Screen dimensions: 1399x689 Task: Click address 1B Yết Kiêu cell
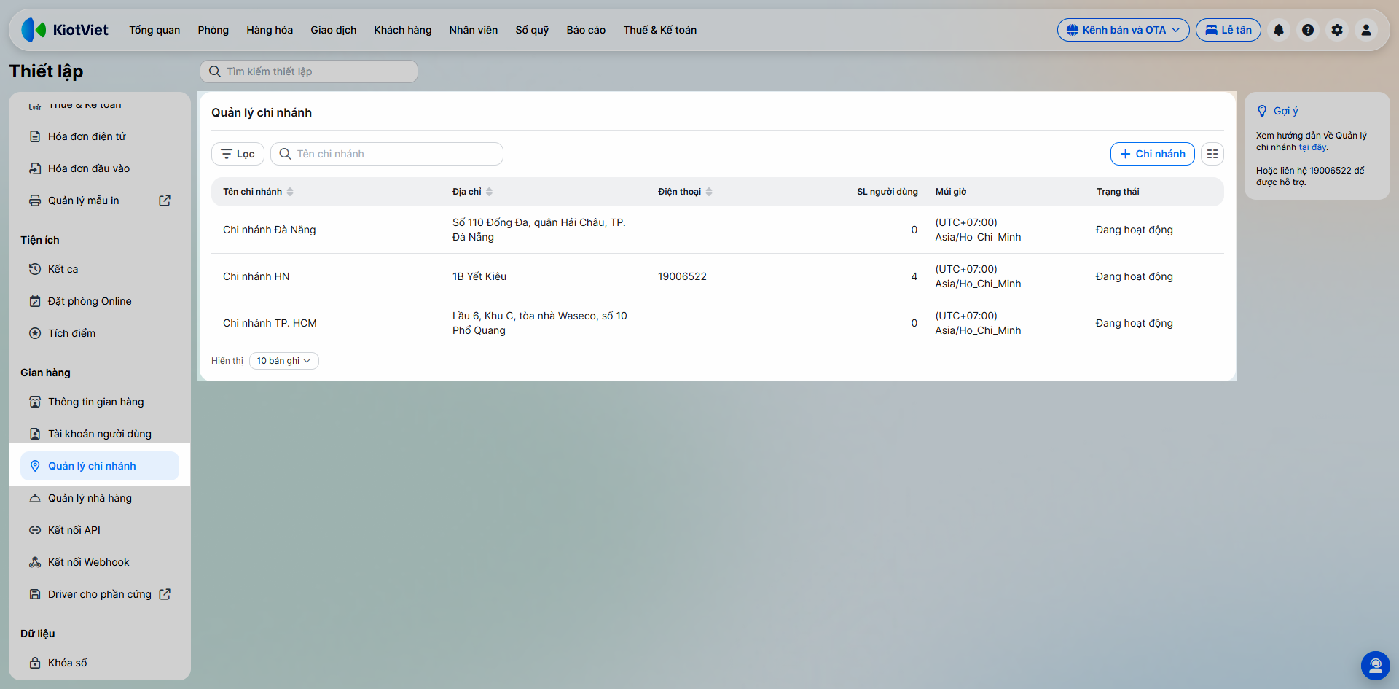479,276
